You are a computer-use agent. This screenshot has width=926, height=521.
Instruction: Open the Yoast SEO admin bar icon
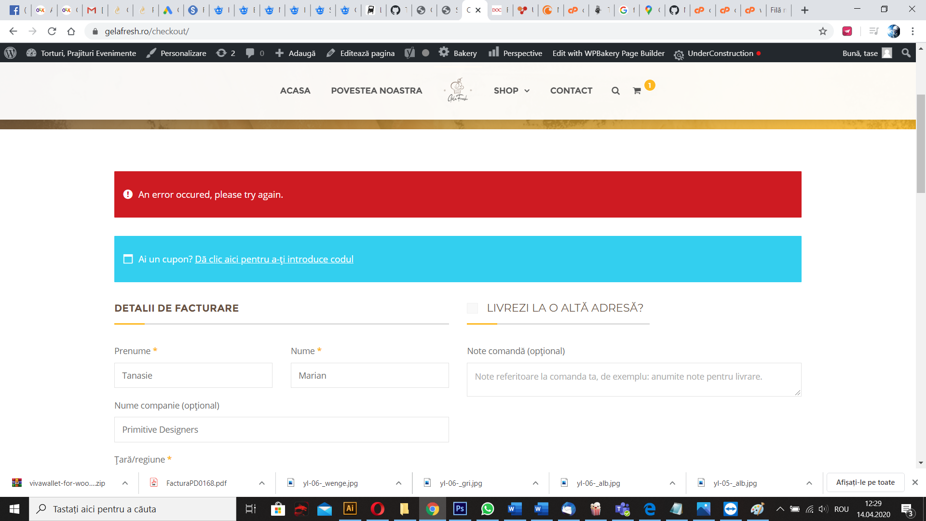(x=410, y=53)
